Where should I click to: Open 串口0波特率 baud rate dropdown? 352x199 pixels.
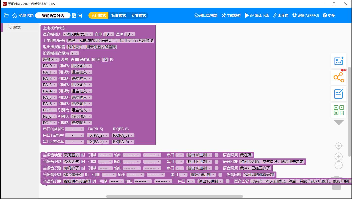pos(75,129)
